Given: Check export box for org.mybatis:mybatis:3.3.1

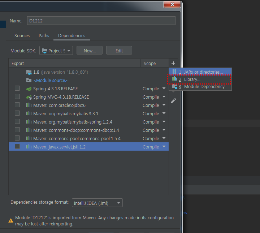Looking at the screenshot, I should coord(17,113).
